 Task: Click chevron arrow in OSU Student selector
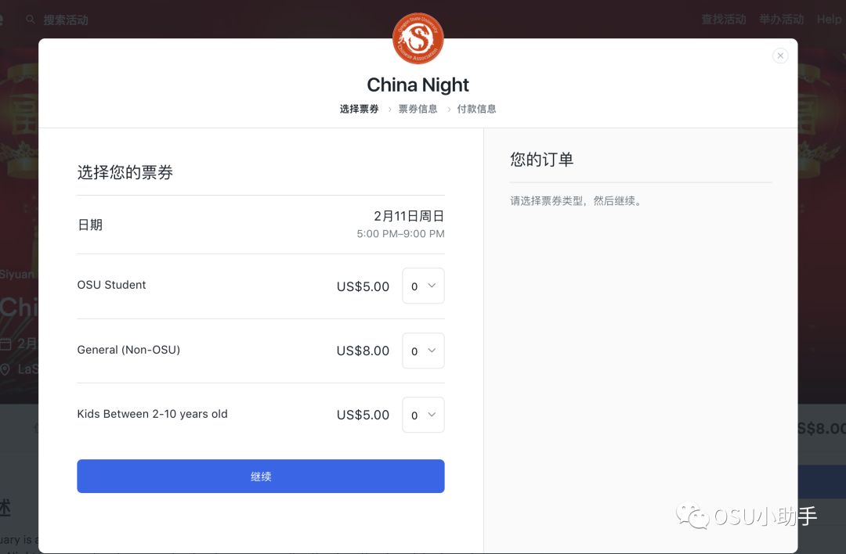coord(432,286)
